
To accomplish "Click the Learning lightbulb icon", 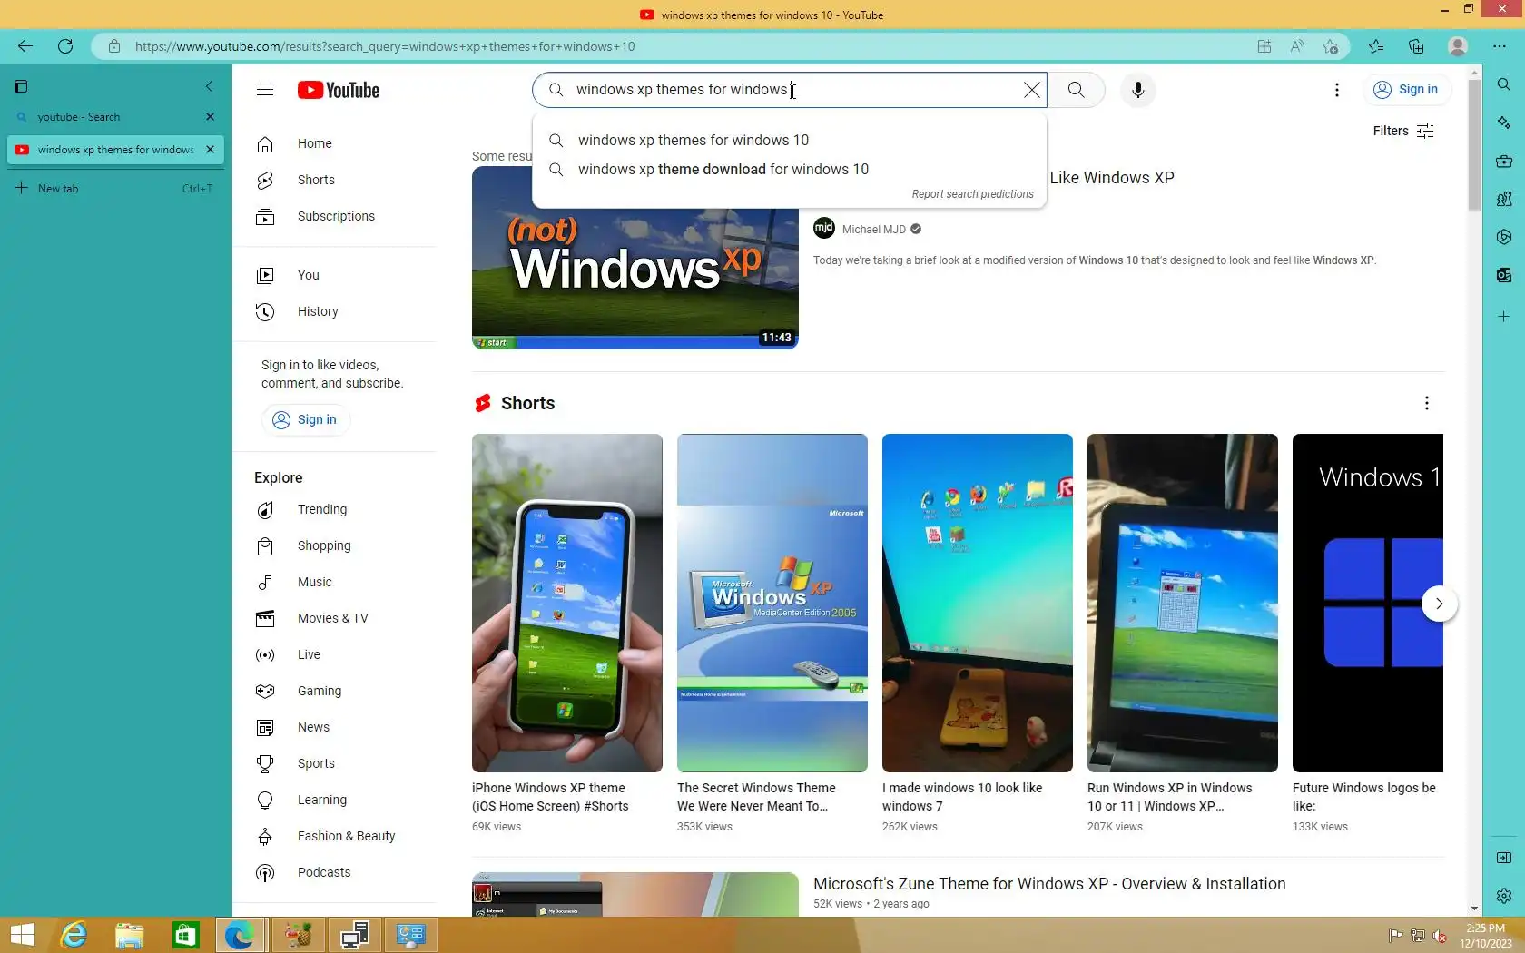I will pos(265,800).
